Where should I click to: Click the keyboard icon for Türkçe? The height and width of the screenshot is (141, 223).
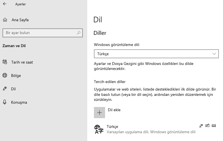[214, 126]
